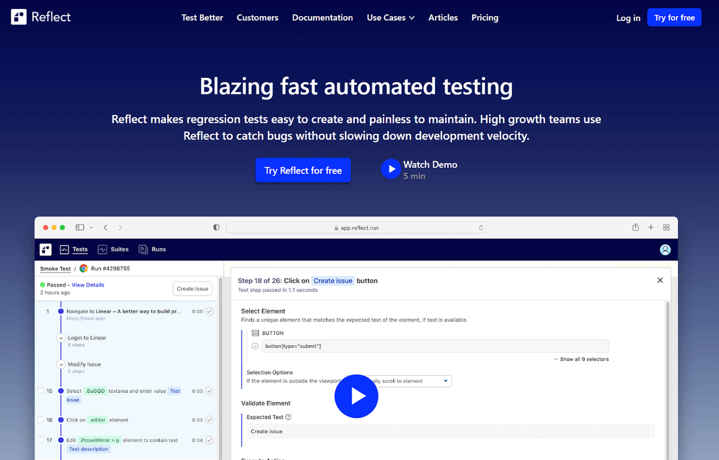Viewport: 719px width, 460px height.
Task: Go back with browser back arrow
Action: 105,227
